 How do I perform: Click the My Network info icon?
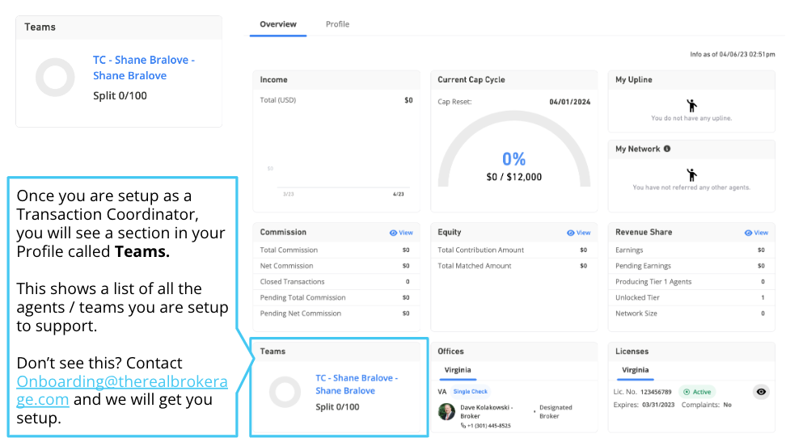(667, 149)
